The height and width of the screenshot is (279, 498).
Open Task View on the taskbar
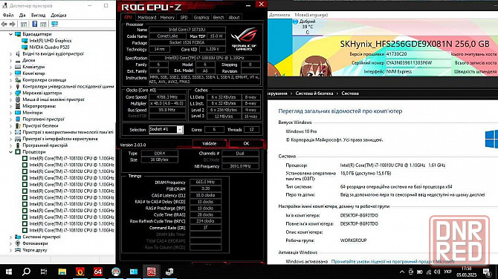[44, 272]
